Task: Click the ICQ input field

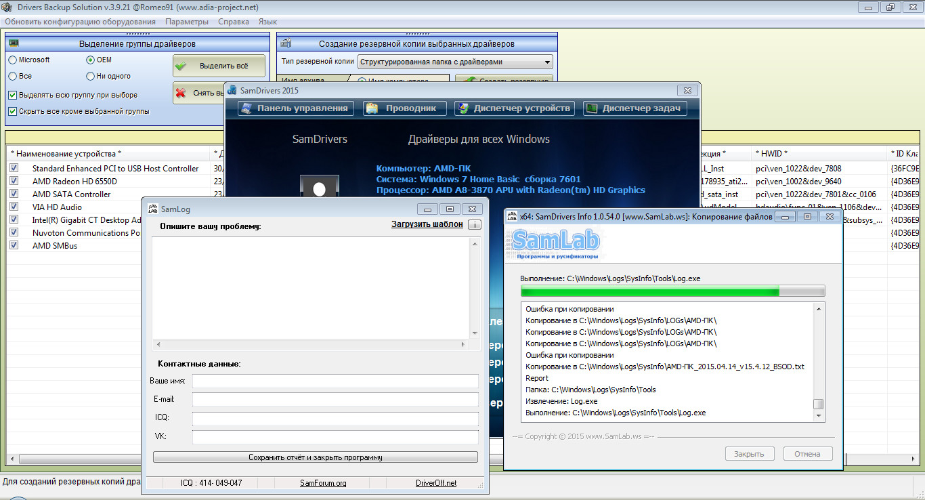Action: pyautogui.click(x=335, y=418)
